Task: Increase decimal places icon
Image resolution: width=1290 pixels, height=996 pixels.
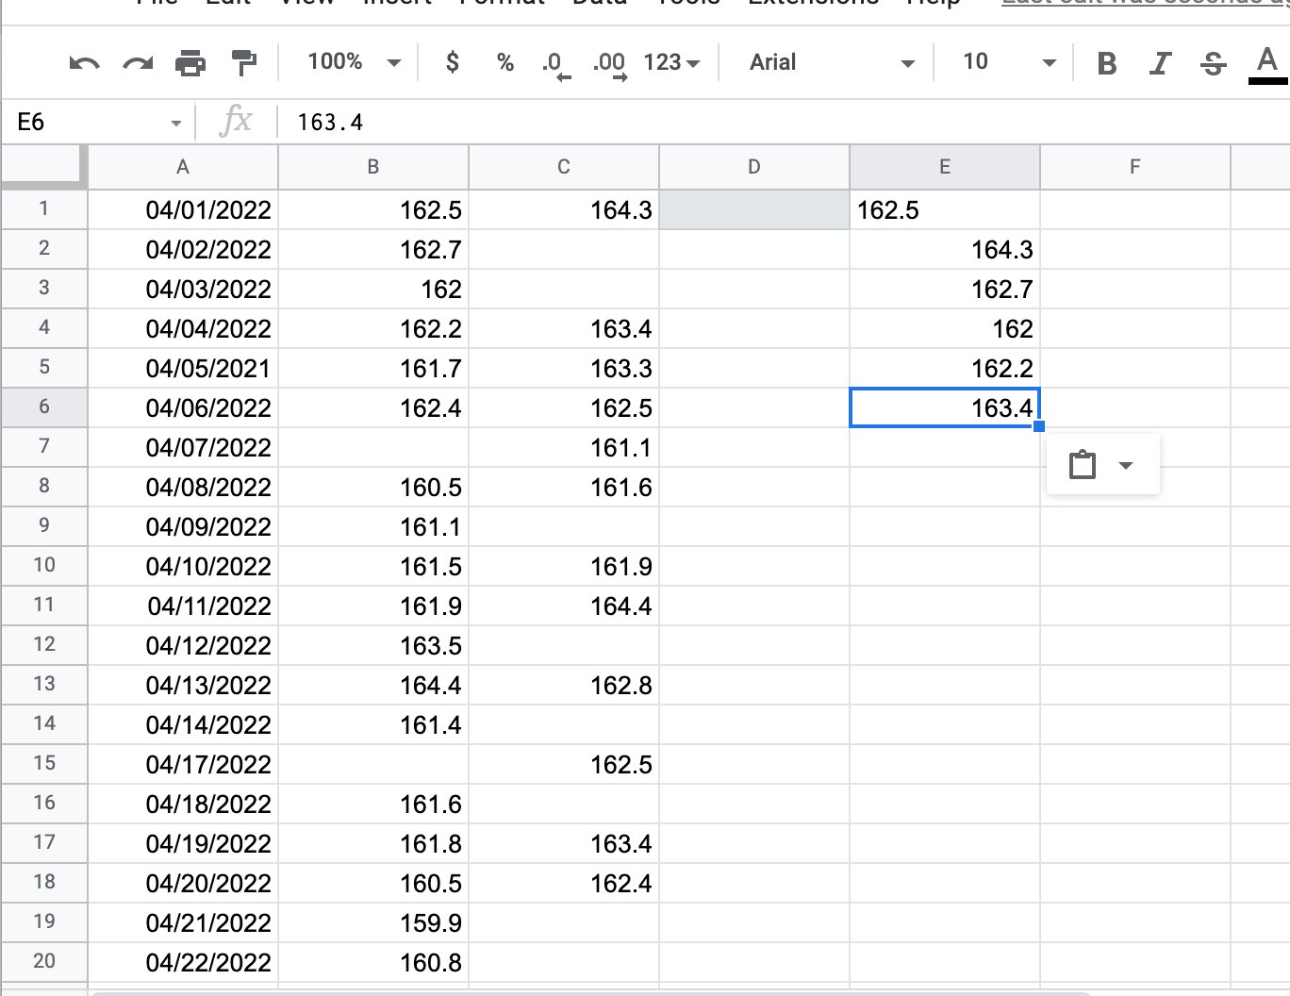Action: [609, 63]
